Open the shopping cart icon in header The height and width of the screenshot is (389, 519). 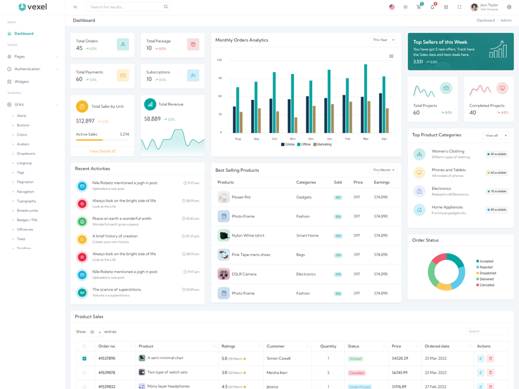pyautogui.click(x=418, y=7)
